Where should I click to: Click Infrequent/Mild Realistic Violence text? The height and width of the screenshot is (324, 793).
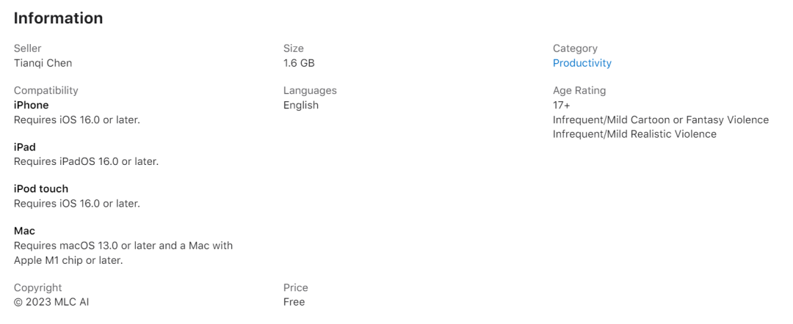click(634, 133)
